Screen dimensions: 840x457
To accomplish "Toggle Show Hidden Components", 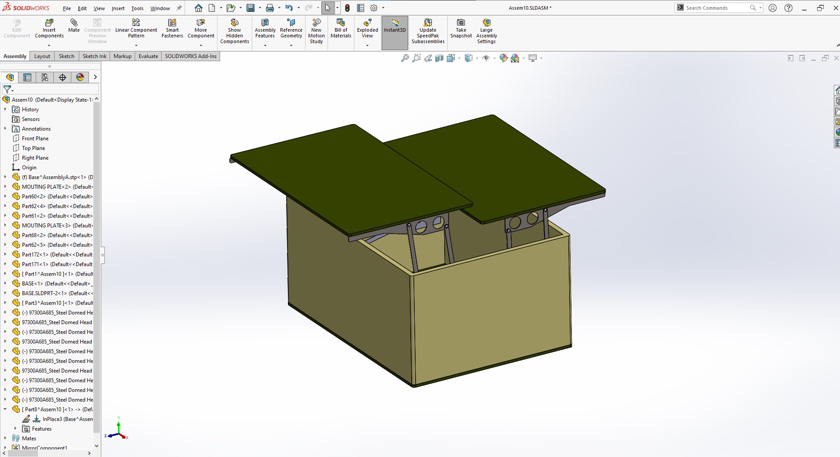I will 235,23.
